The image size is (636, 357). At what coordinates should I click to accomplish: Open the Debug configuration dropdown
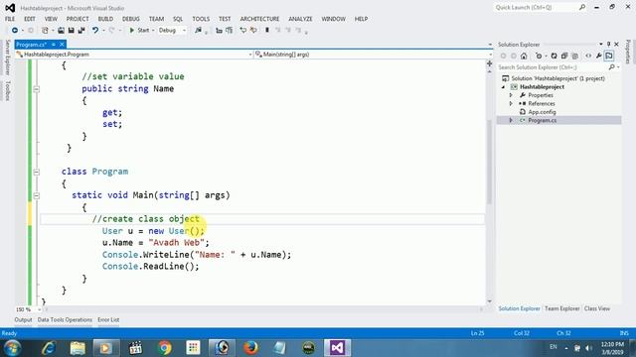[172, 31]
